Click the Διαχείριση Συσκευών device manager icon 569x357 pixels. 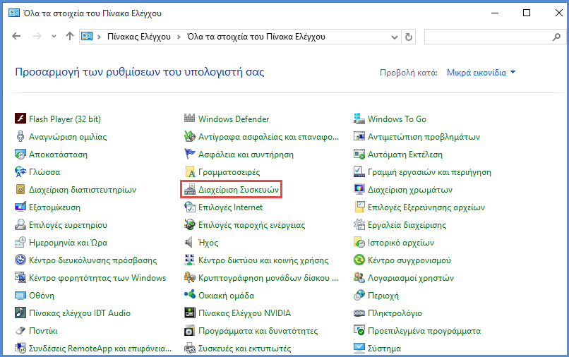(x=189, y=189)
